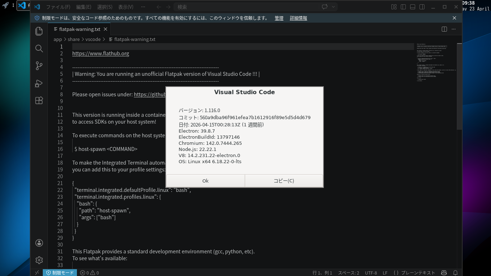Click the '$ host-spawn <COMMAND>' text

(x=106, y=149)
